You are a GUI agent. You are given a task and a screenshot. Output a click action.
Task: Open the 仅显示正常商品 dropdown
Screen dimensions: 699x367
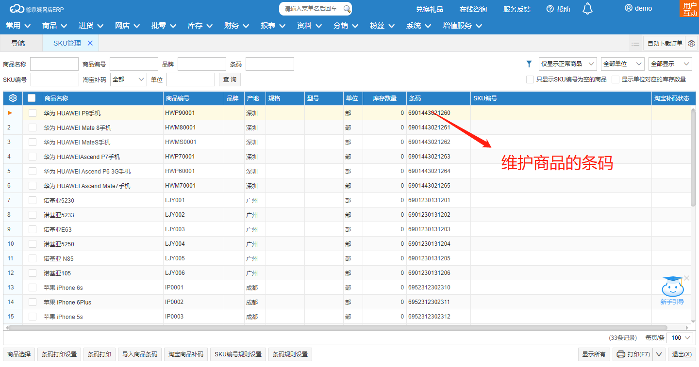point(568,64)
